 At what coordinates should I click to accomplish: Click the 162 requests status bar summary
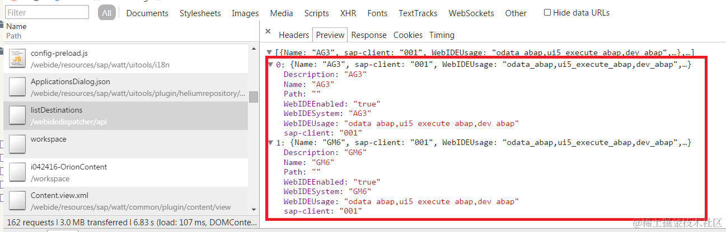click(131, 222)
